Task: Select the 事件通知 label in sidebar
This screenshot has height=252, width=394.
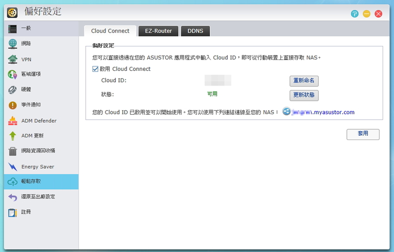Action: pos(31,105)
